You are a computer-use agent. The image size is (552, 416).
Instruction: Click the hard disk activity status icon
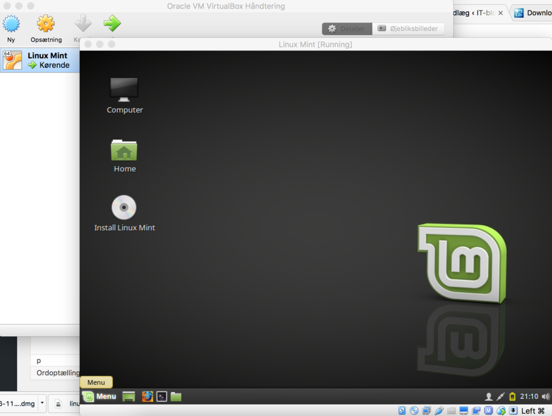click(402, 411)
